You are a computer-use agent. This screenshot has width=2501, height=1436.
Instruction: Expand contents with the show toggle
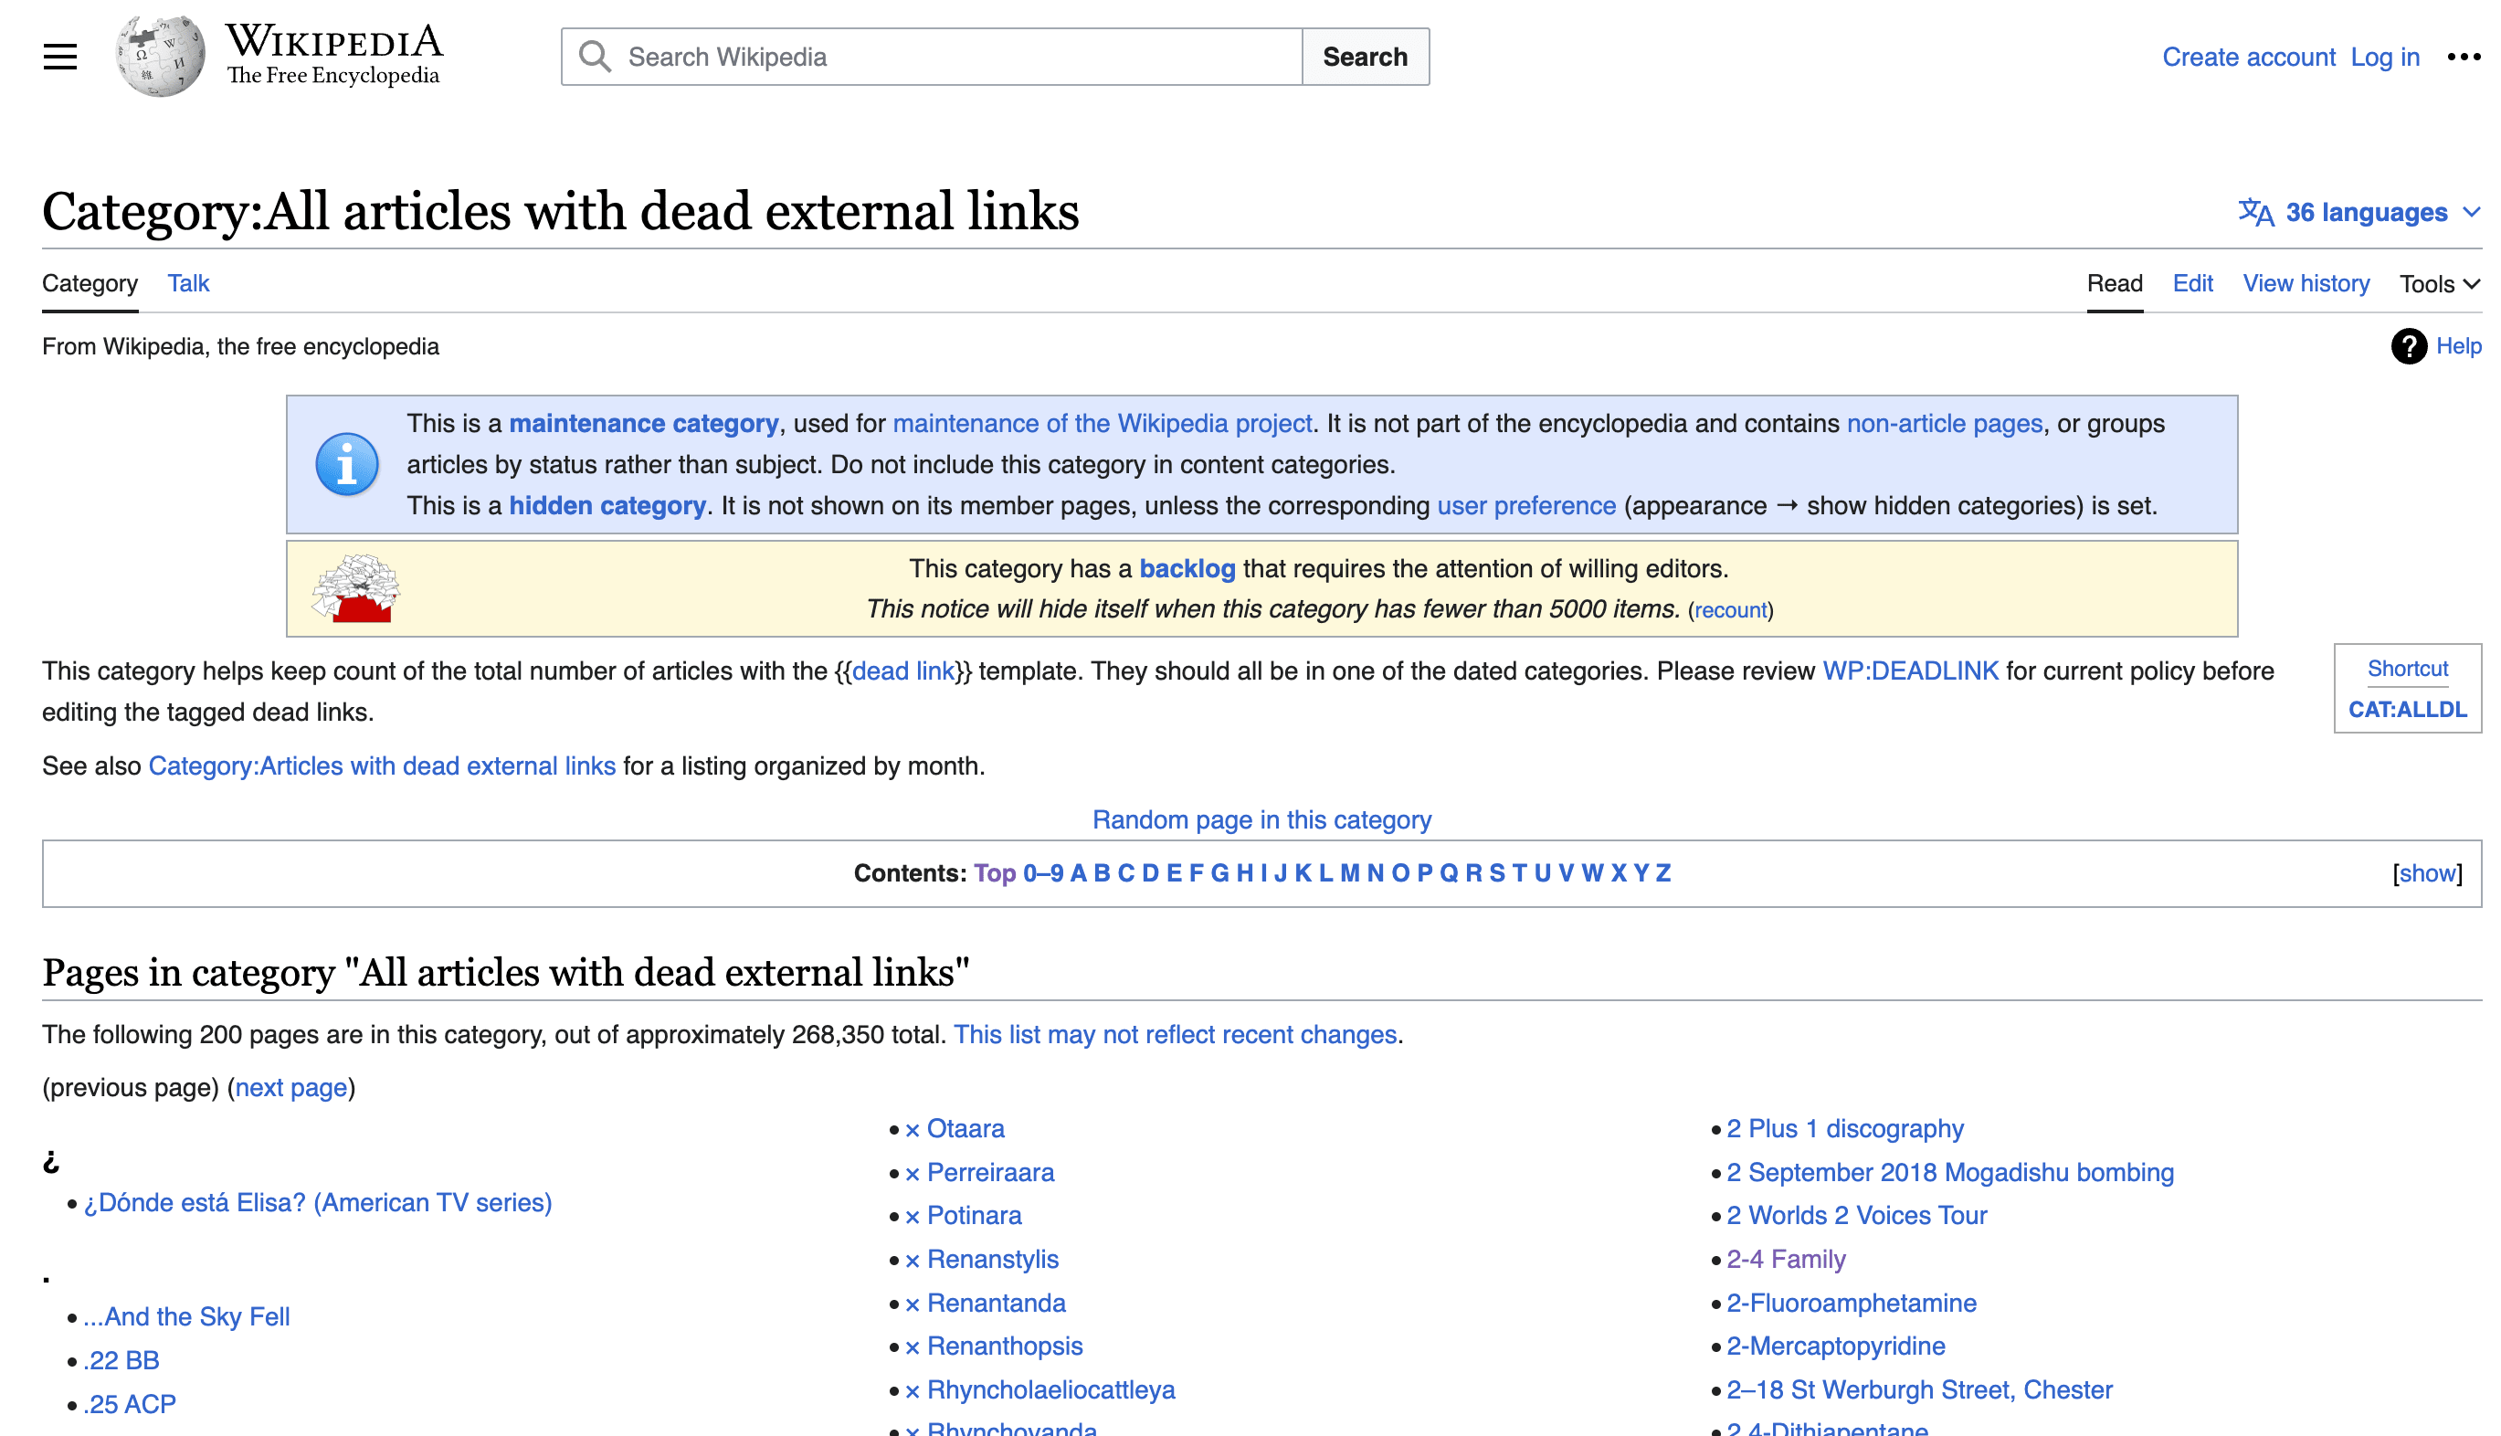coord(2426,873)
